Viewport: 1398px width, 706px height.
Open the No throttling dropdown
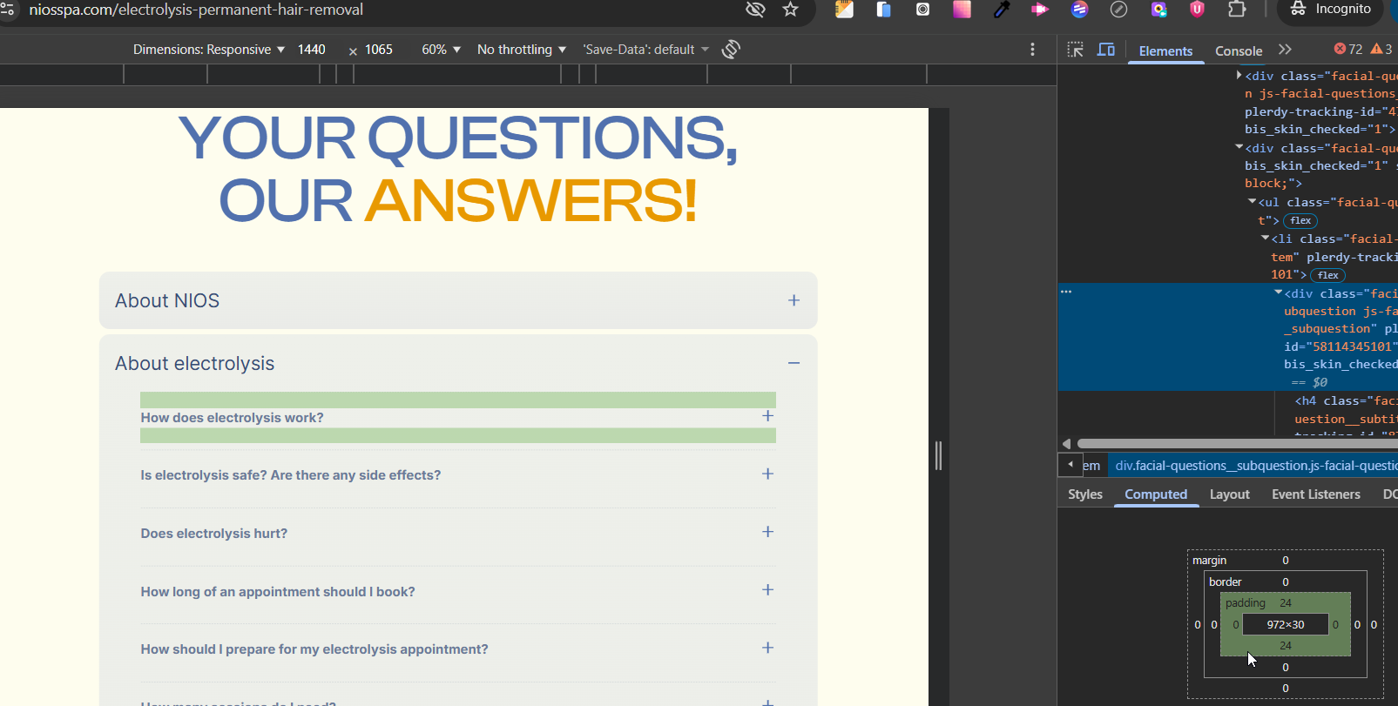point(521,50)
